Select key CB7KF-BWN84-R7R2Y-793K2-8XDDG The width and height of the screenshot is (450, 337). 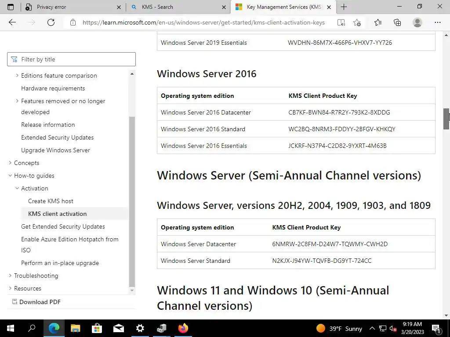(339, 112)
